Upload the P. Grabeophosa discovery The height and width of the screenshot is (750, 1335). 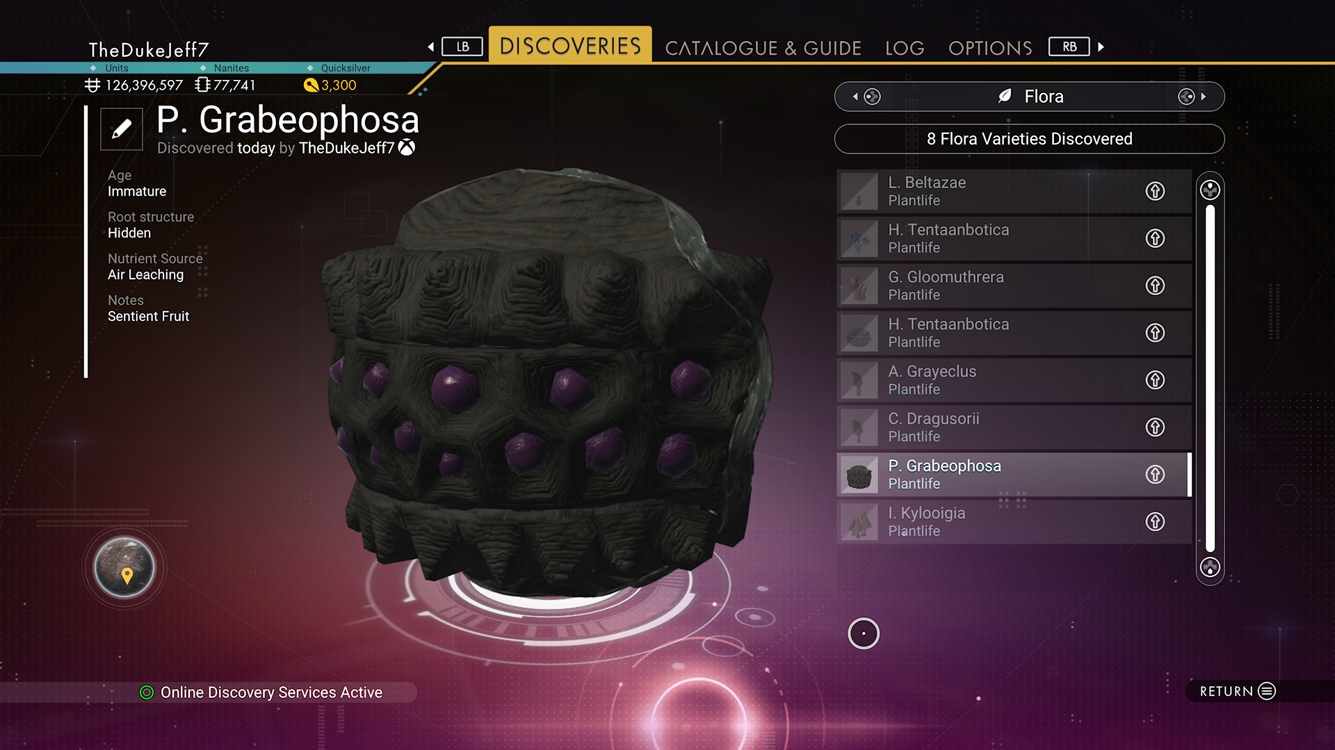[x=1155, y=474]
